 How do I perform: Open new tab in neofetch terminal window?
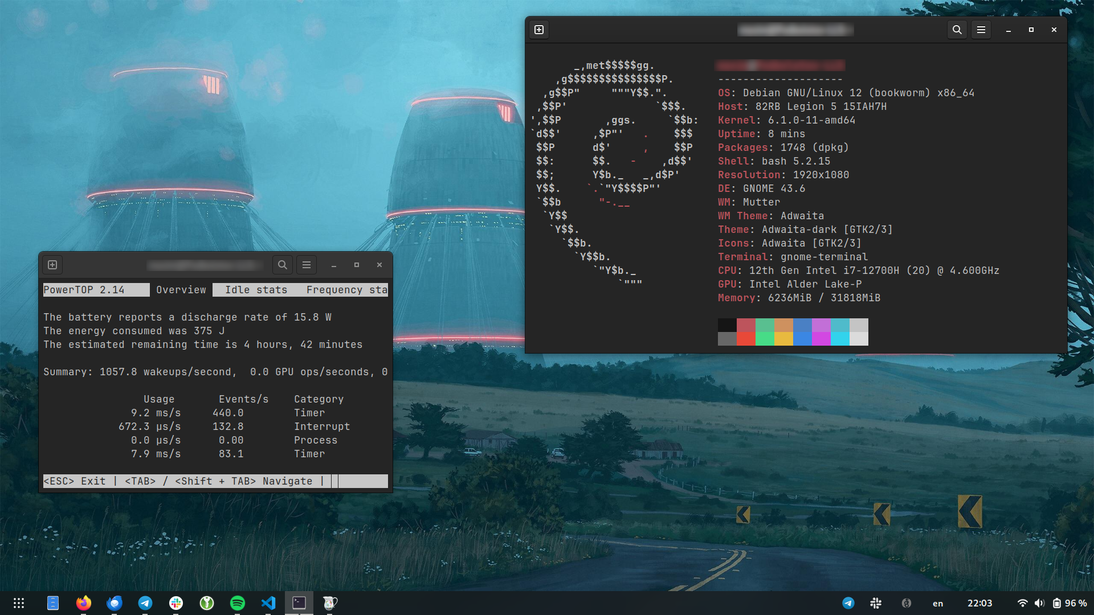coord(539,30)
